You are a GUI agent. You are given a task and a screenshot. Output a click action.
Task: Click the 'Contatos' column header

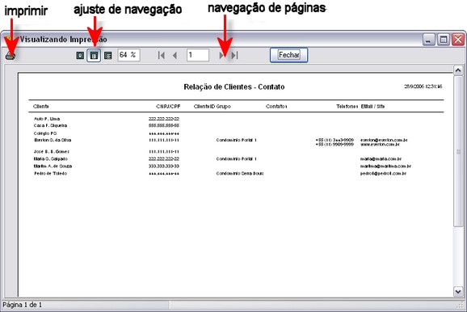coord(276,107)
